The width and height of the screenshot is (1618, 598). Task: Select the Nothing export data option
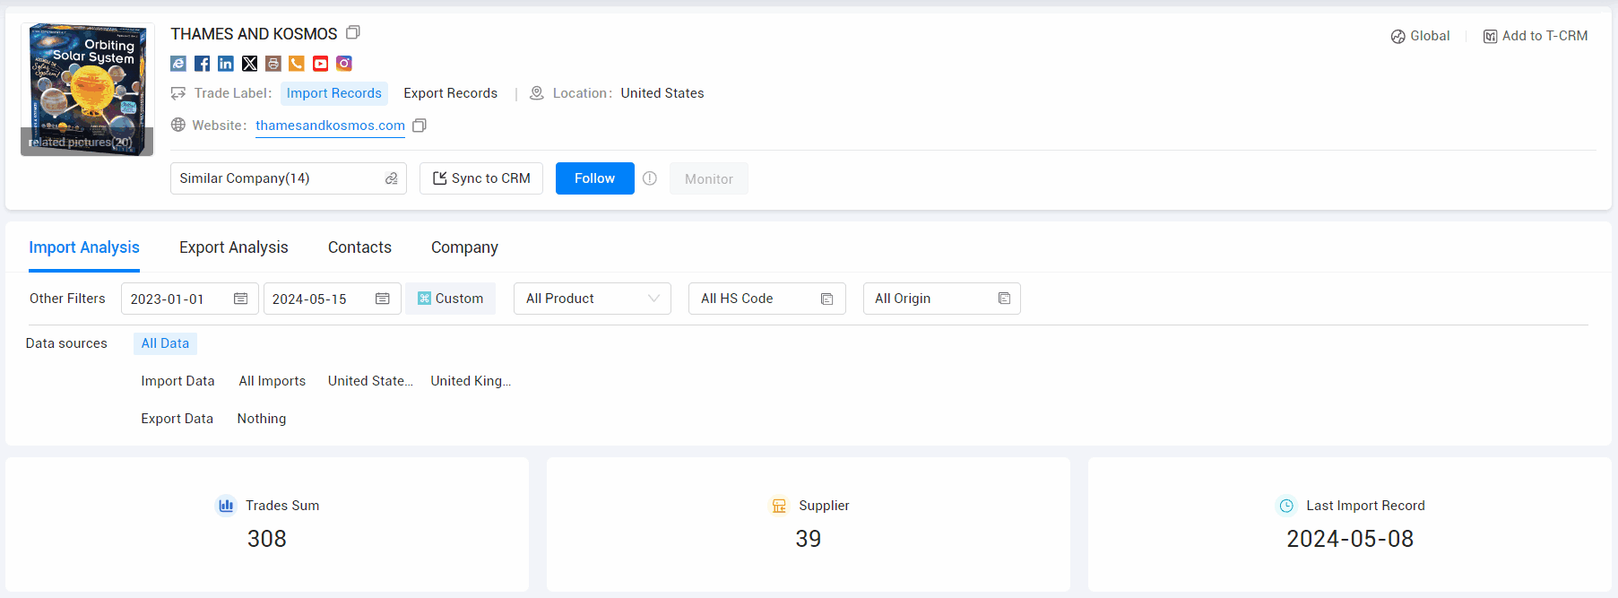point(262,419)
